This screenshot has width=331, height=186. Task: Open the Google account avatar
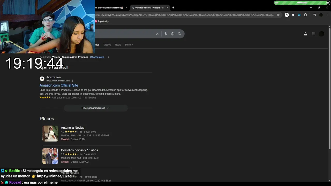click(321, 34)
